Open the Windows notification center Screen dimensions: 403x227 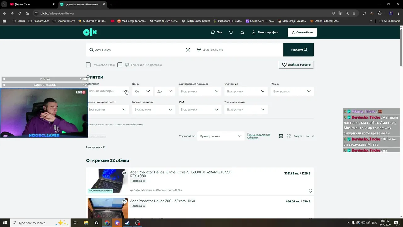396,223
